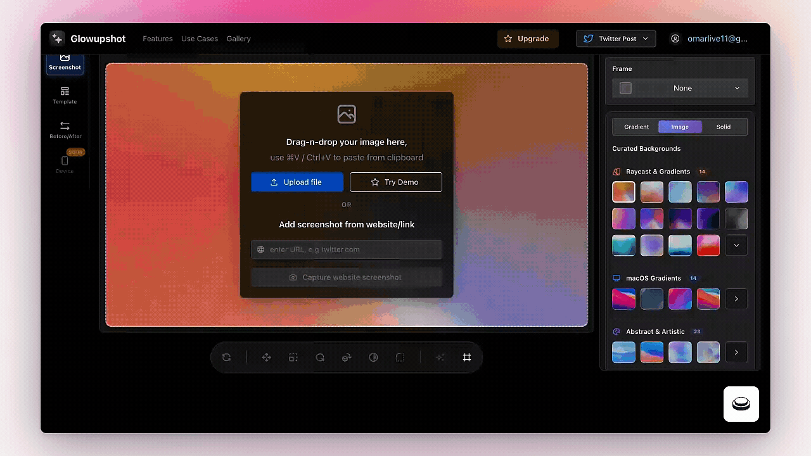811x456 pixels.
Task: Expand more macOS Gradients with arrow
Action: pos(736,299)
